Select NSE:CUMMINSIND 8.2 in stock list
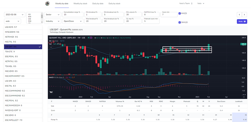The width and height of the screenshot is (251, 122). [x=23, y=91]
